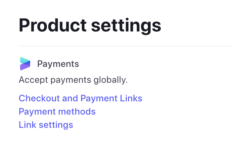Open Checkout and Payment Links settings

coord(80,98)
